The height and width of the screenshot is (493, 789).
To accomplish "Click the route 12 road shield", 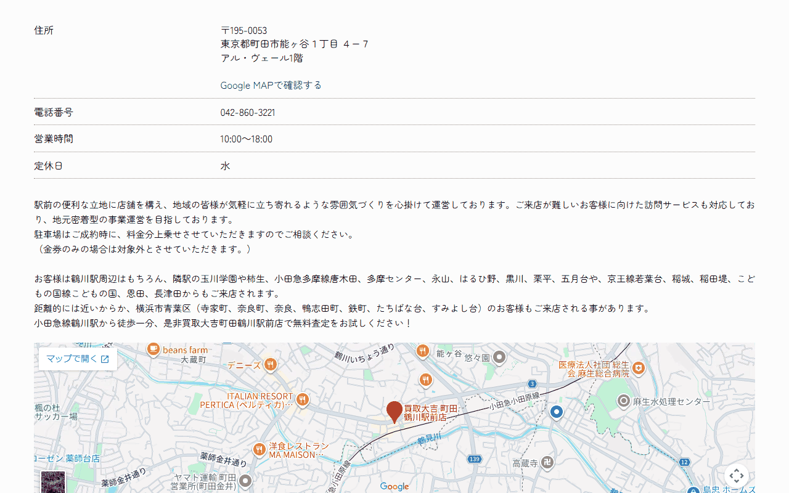I will (x=684, y=462).
